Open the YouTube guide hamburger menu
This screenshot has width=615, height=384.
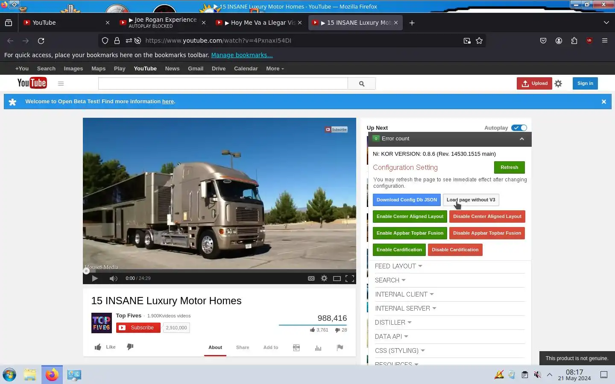61,84
